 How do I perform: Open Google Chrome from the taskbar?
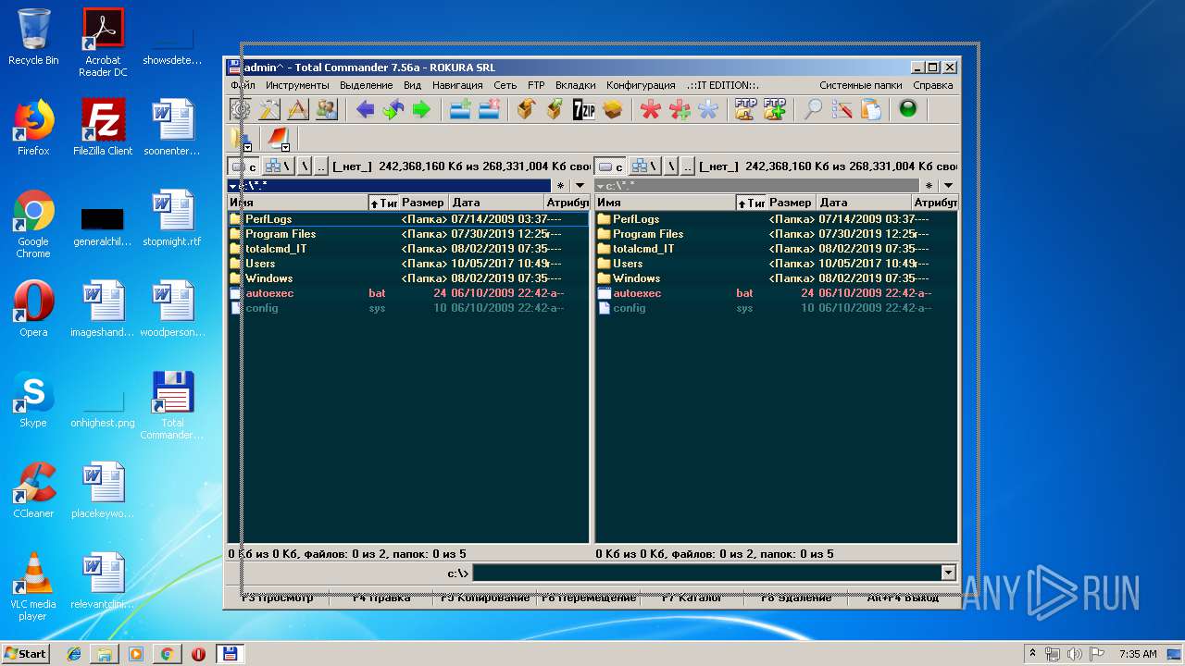(167, 654)
